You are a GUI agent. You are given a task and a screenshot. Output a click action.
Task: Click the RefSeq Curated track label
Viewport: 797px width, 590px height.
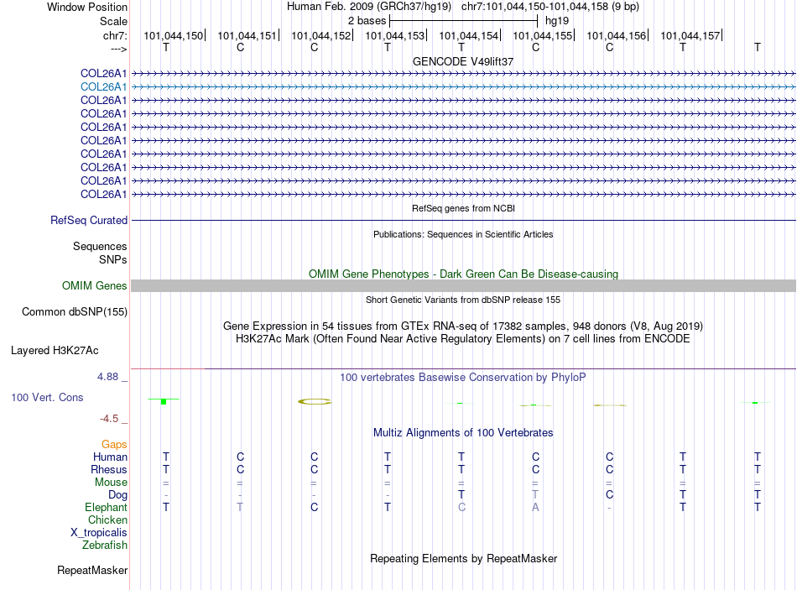pos(88,220)
